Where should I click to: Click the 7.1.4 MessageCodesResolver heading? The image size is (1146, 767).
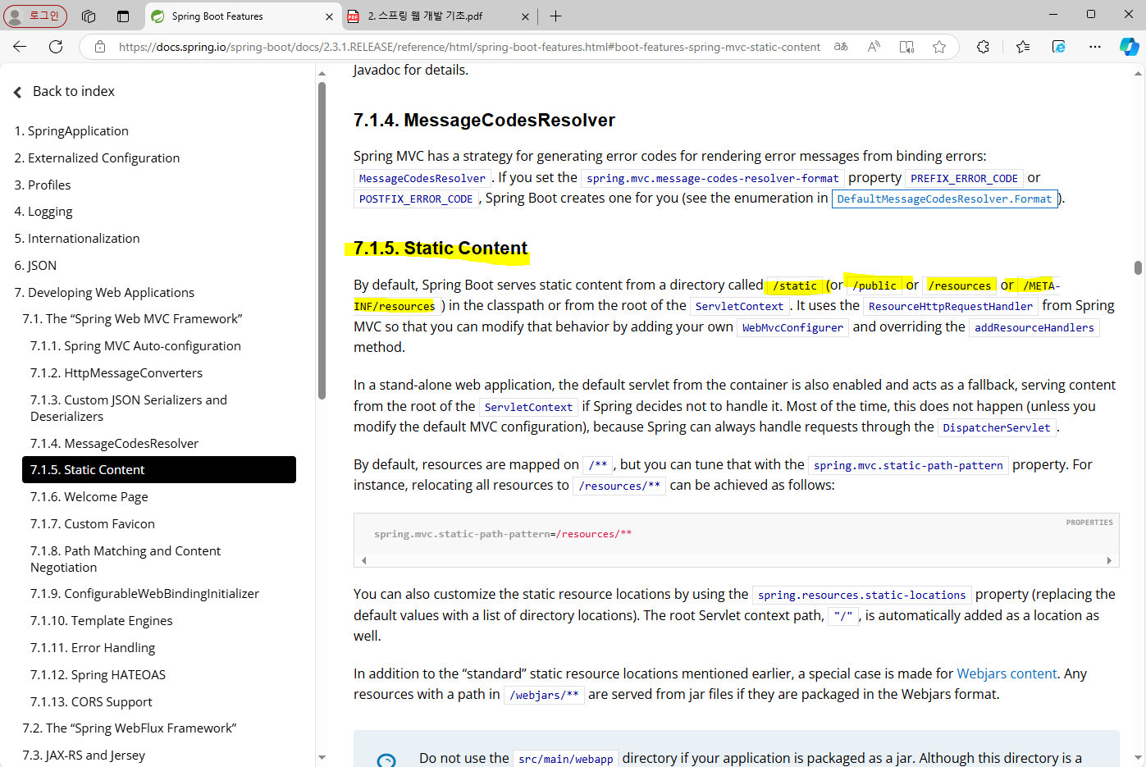[x=484, y=120]
